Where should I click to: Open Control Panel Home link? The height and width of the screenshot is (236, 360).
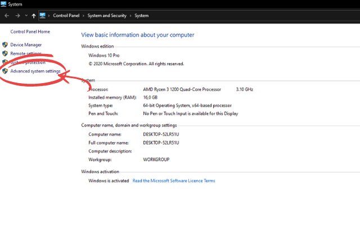coord(30,31)
